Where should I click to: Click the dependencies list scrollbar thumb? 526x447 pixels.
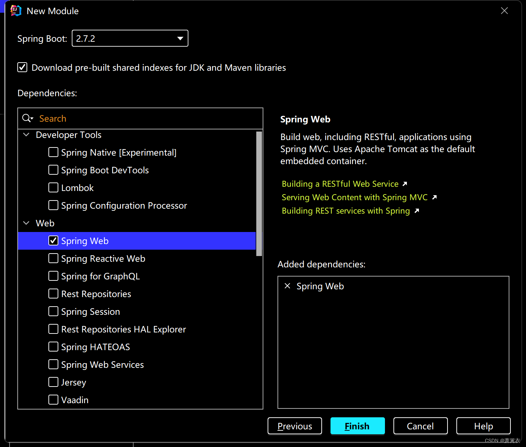tap(259, 193)
